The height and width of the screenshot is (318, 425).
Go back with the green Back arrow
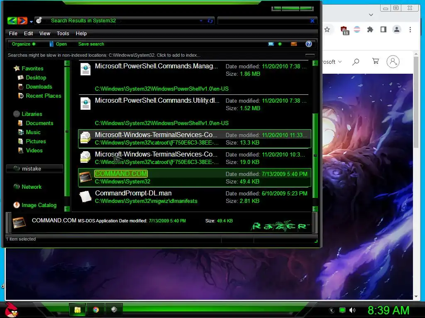tap(12, 21)
